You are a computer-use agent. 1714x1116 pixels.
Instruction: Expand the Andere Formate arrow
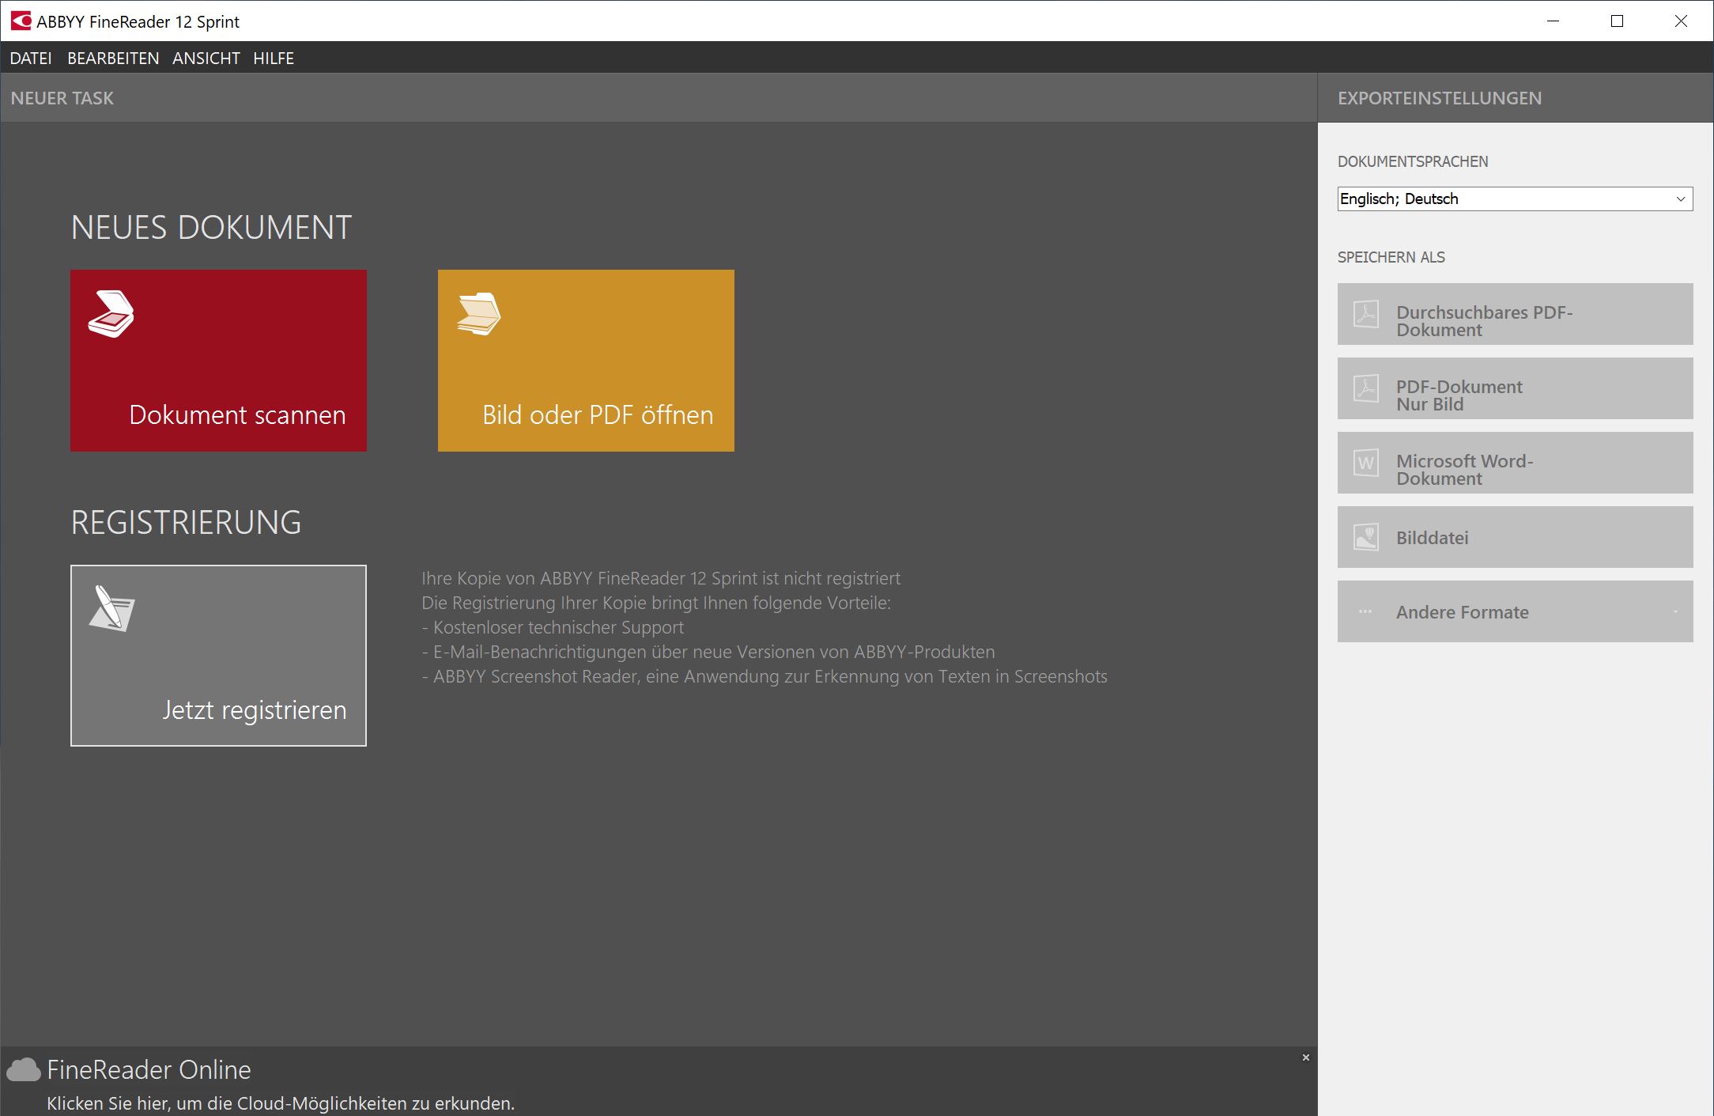(x=1675, y=612)
